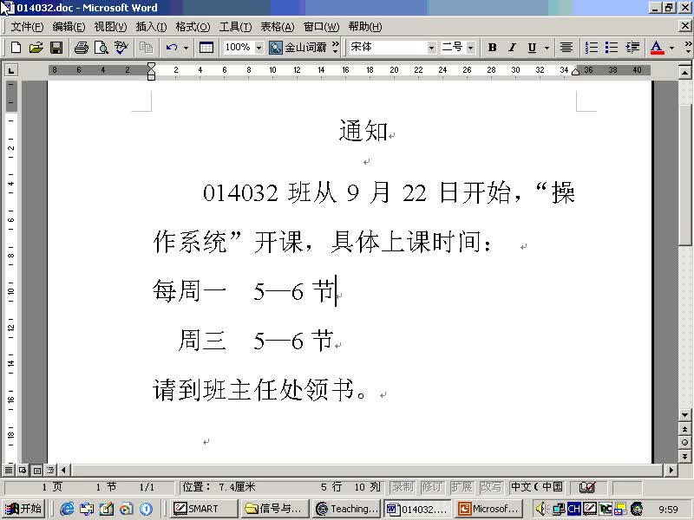This screenshot has width=694, height=520.
Task: Create a new blank document
Action: tap(16, 48)
